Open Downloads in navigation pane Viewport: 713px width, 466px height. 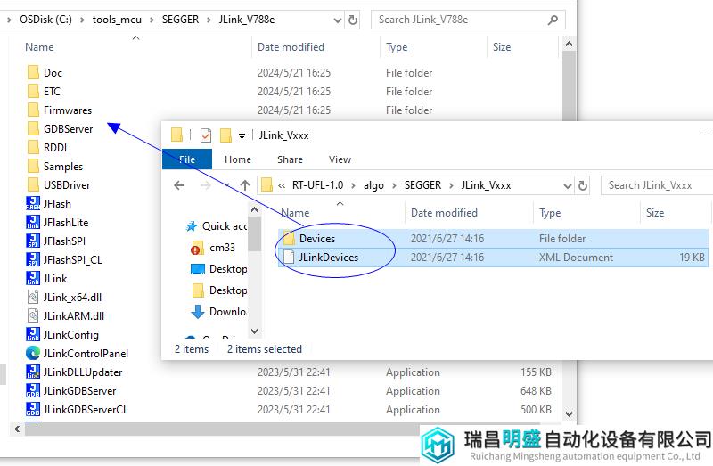228,312
